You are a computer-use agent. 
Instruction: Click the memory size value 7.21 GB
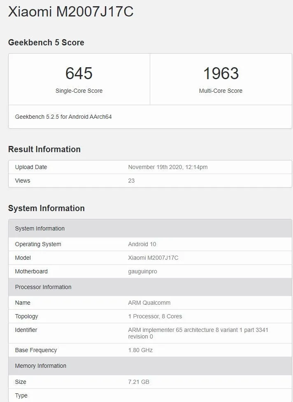click(x=139, y=382)
